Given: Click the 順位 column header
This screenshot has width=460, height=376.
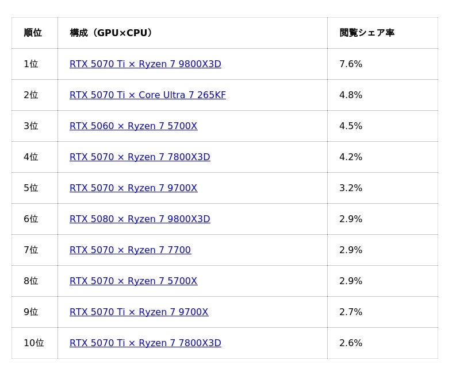Looking at the screenshot, I should pos(33,33).
